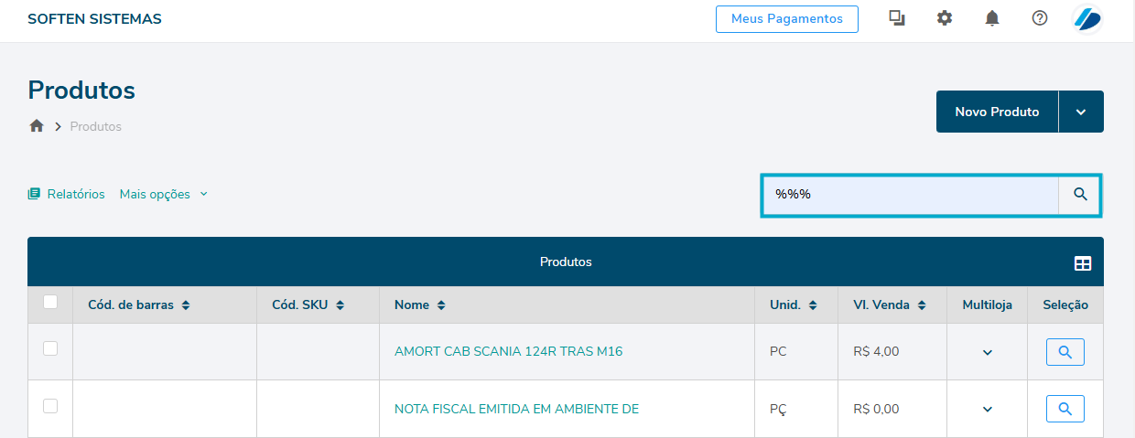
Task: Click the help question mark icon
Action: 1040,18
